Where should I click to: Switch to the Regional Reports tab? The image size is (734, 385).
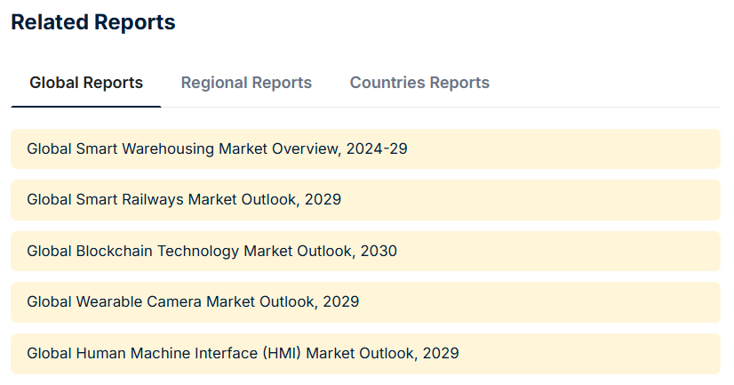246,83
